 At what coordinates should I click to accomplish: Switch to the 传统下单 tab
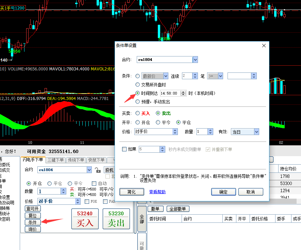point(76,160)
